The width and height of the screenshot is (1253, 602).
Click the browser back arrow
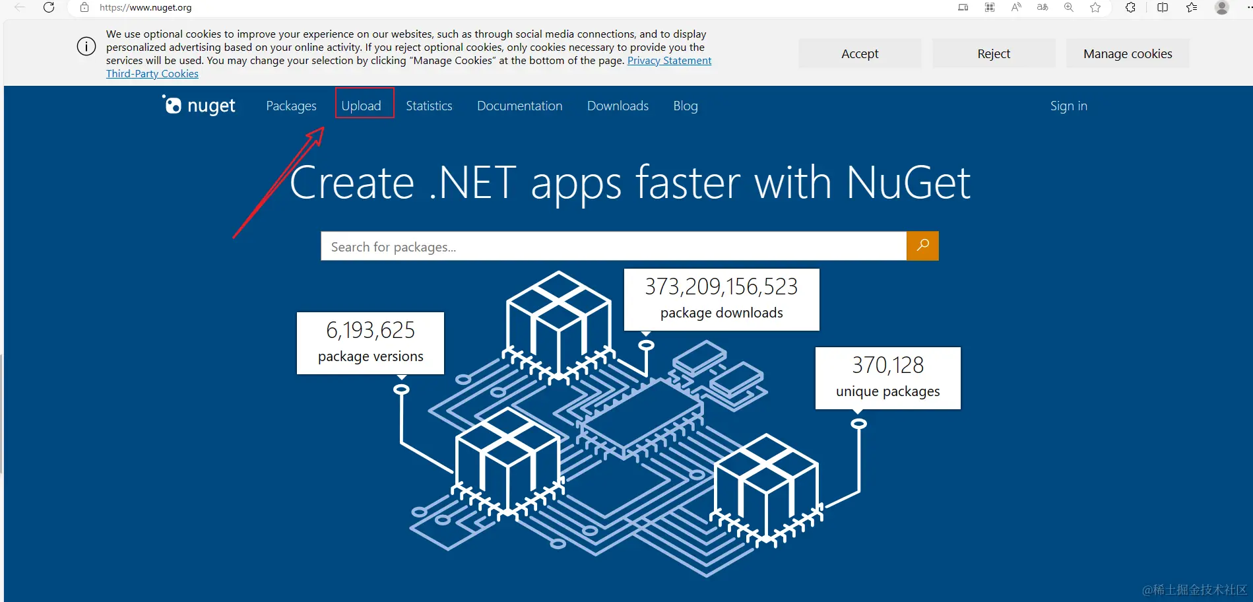tap(20, 7)
